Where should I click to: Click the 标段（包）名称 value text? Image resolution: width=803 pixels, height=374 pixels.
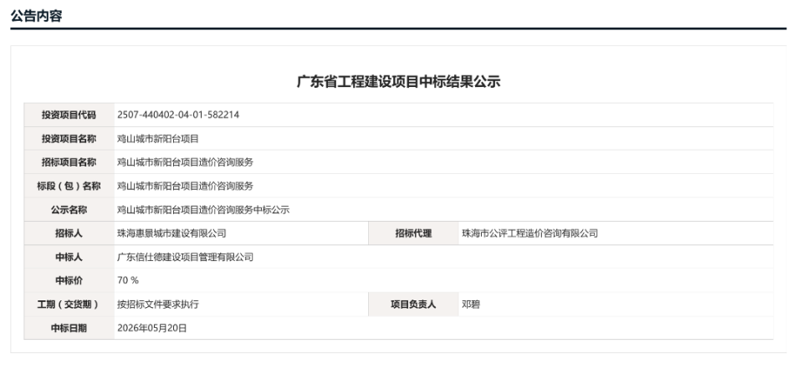[x=186, y=186]
